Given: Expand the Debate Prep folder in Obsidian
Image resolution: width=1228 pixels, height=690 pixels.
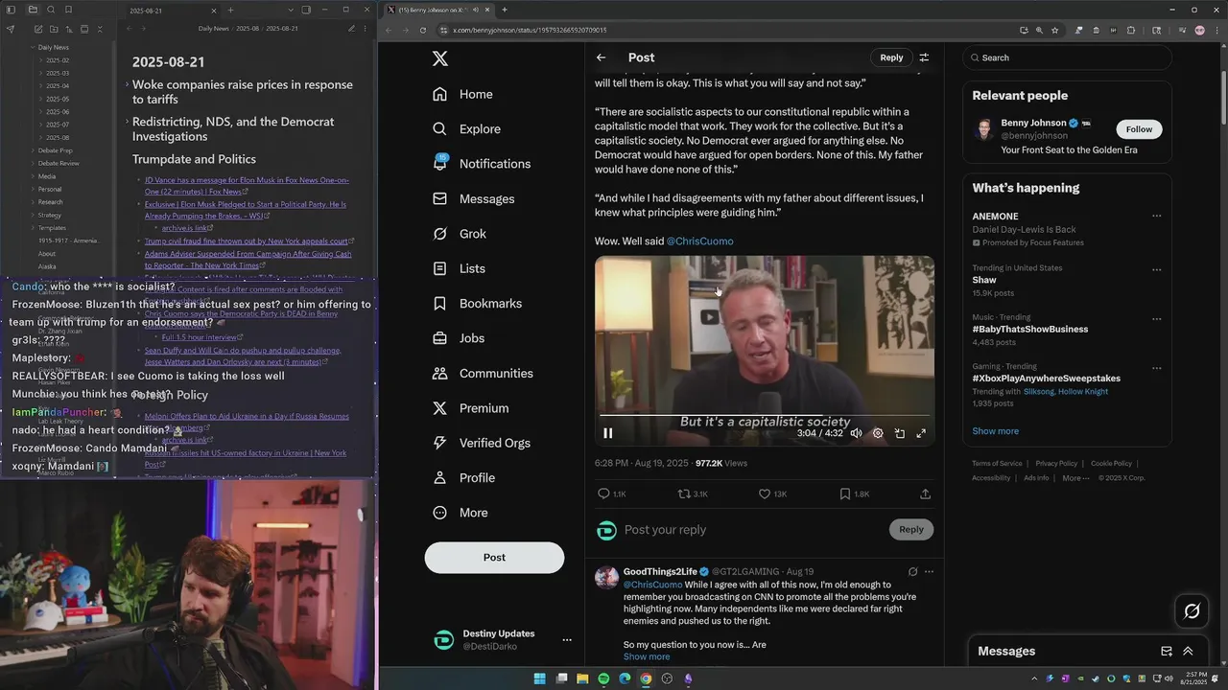Looking at the screenshot, I should [33, 150].
